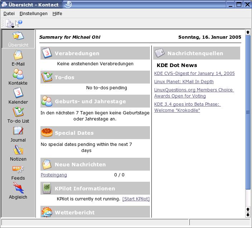Click the KDE Dot News heading
The height and width of the screenshot is (228, 252).
(x=177, y=65)
